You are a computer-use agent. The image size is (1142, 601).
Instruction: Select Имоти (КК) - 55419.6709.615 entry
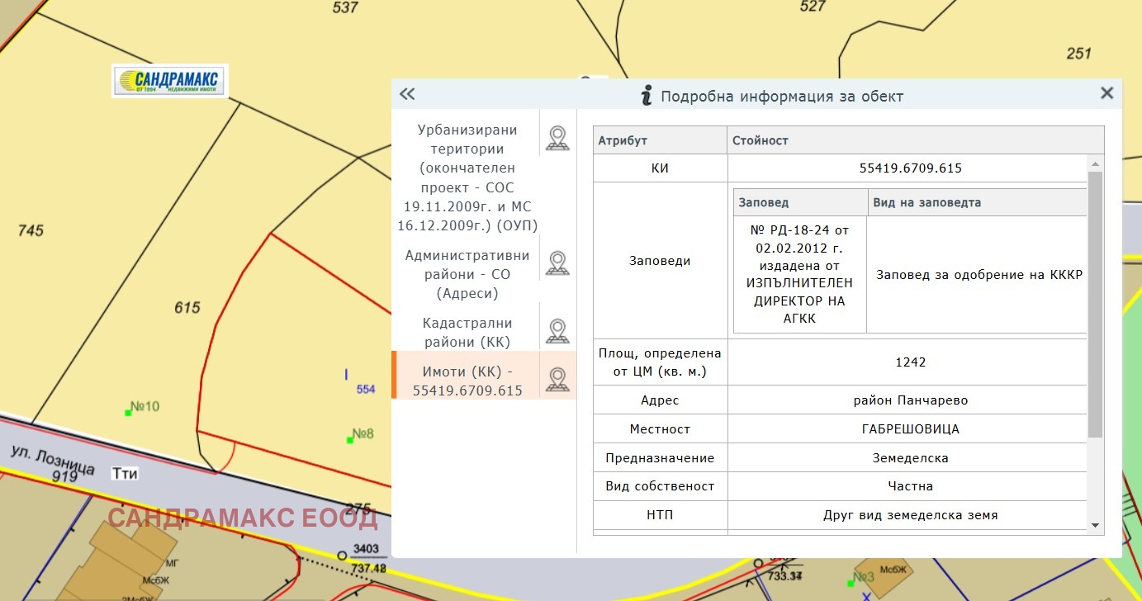click(x=467, y=381)
